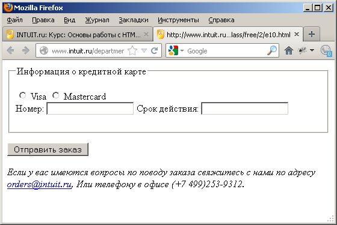337x225 pixels.
Task: Go back with the back arrow
Action: [10, 50]
